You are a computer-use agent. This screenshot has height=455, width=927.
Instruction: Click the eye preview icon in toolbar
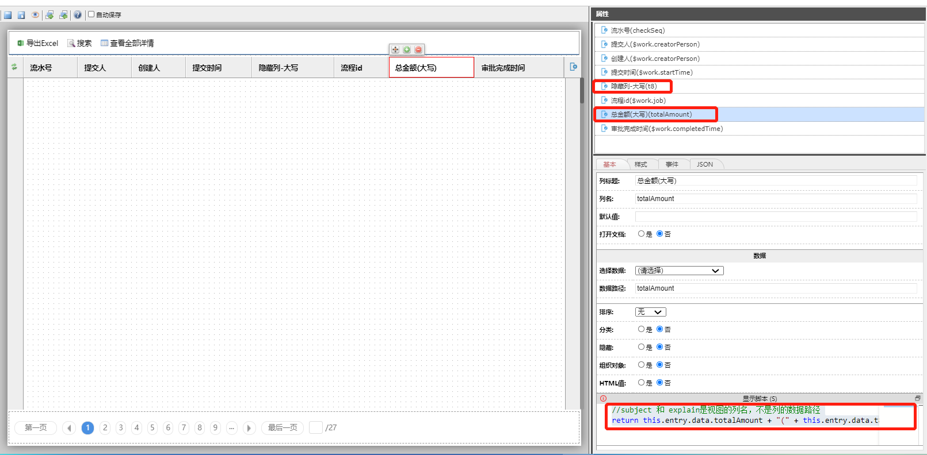point(35,15)
